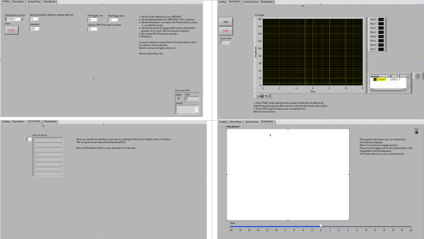
Task: Click the error code field
Action: point(192,99)
